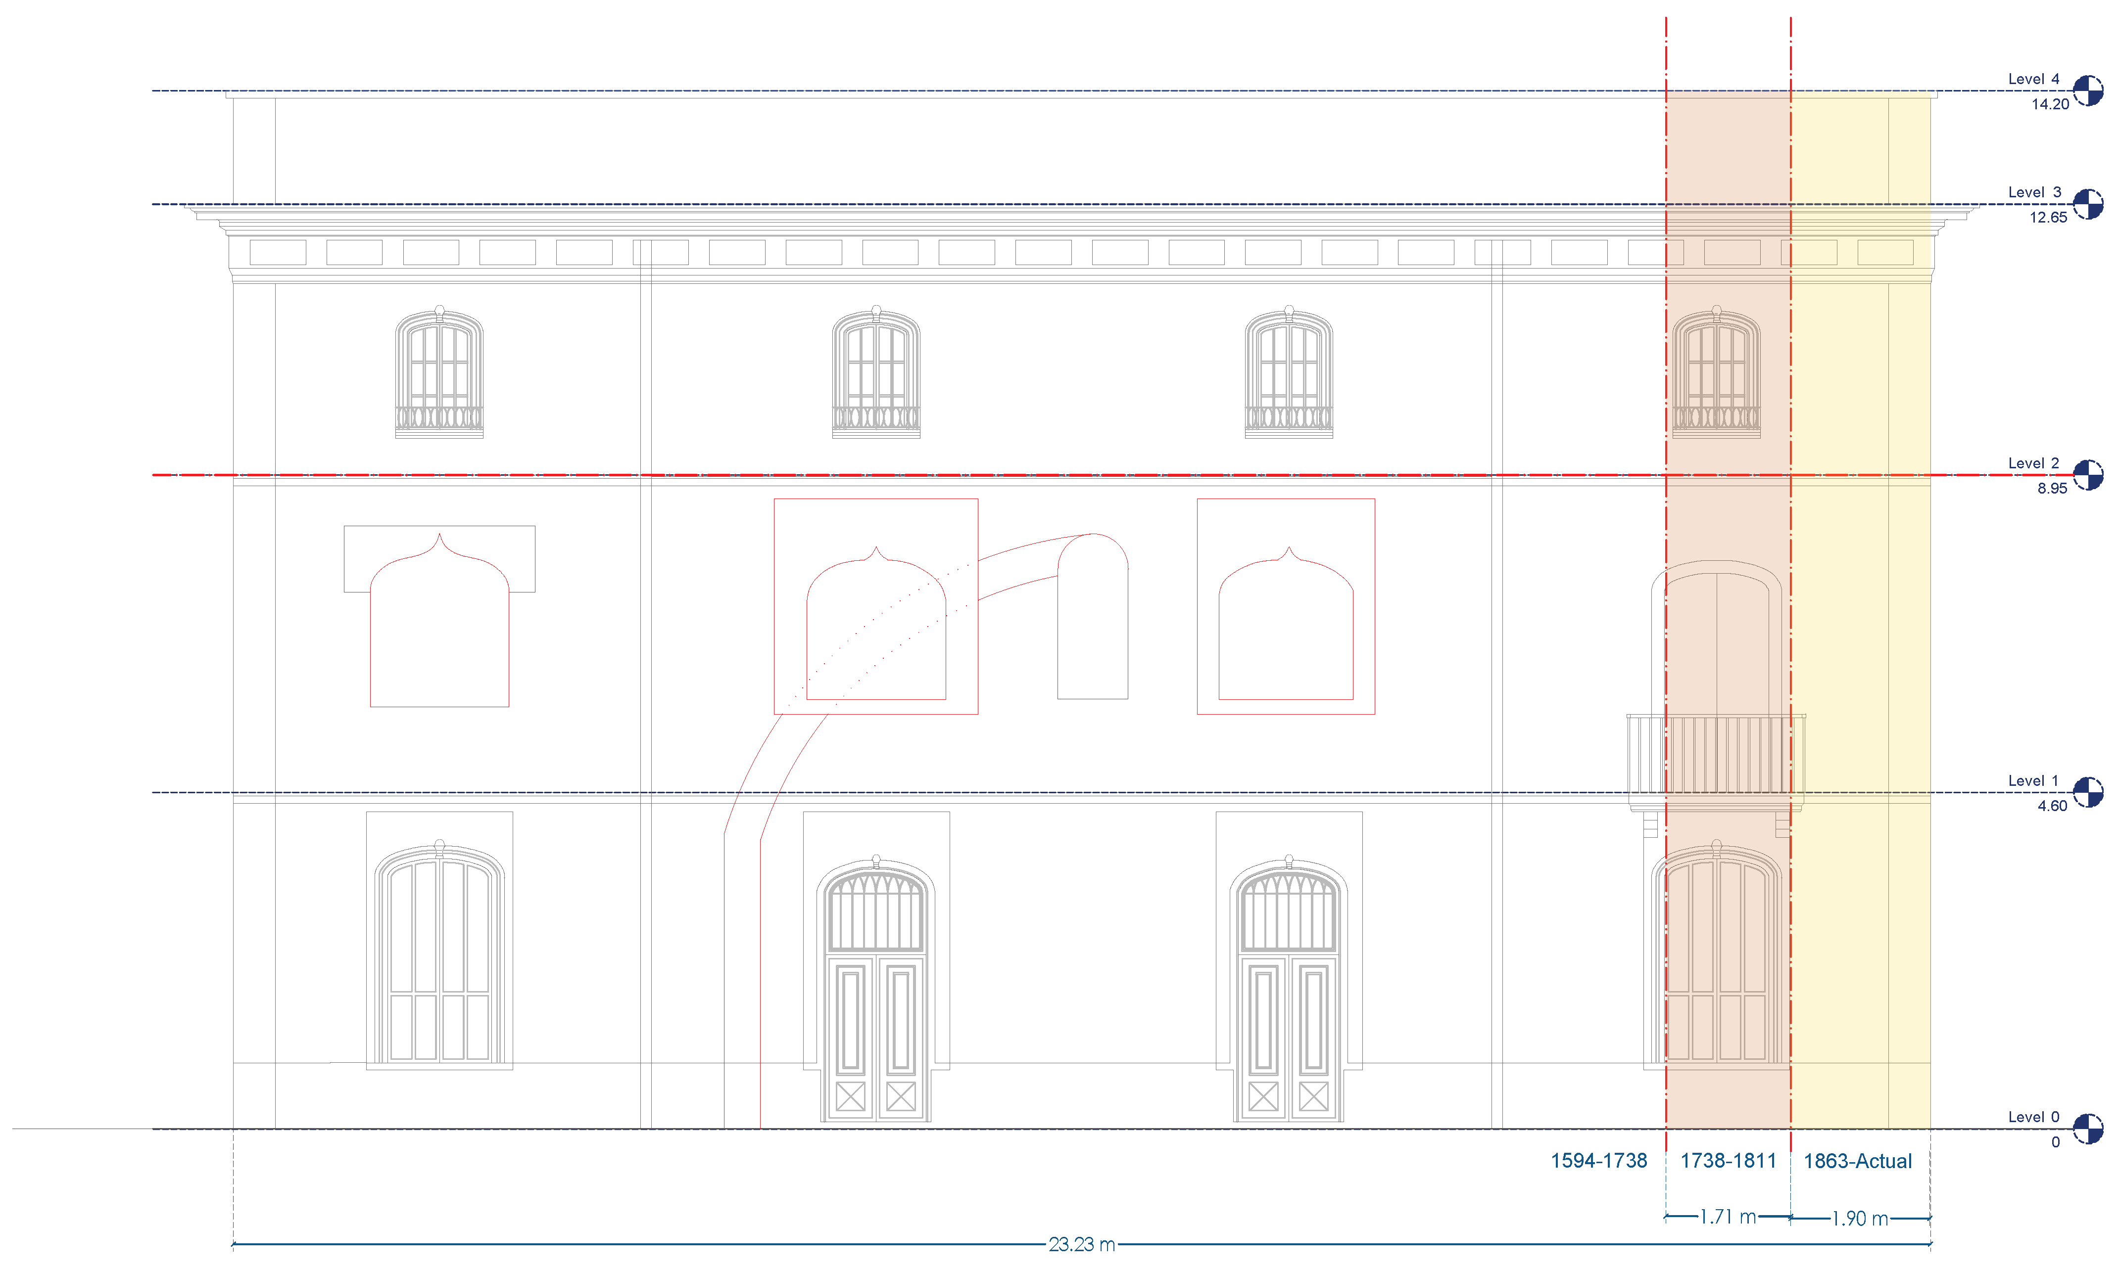2118x1270 pixels.
Task: Click the 1594-1738 period label
Action: pyautogui.click(x=1598, y=1161)
